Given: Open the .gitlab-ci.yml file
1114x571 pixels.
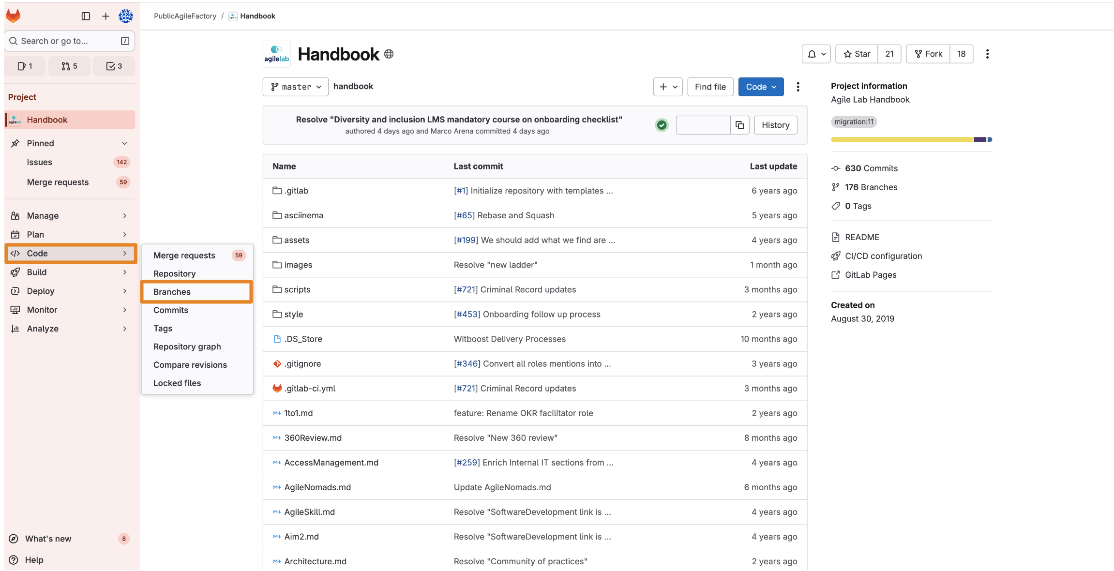Looking at the screenshot, I should coord(310,389).
